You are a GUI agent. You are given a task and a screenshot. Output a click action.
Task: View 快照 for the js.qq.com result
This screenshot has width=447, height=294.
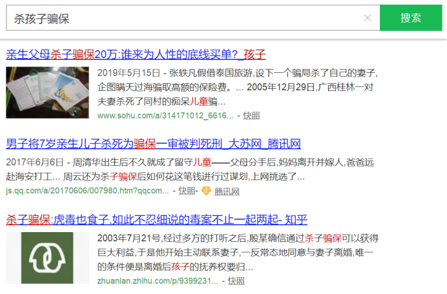coord(187,191)
